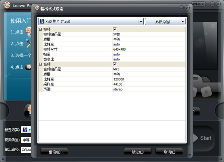
Task: Click the 宽高比 row label
Action: [49, 59]
